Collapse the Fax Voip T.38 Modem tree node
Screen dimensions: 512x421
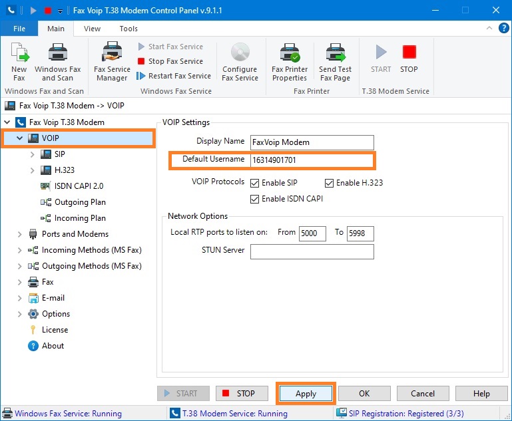7,122
